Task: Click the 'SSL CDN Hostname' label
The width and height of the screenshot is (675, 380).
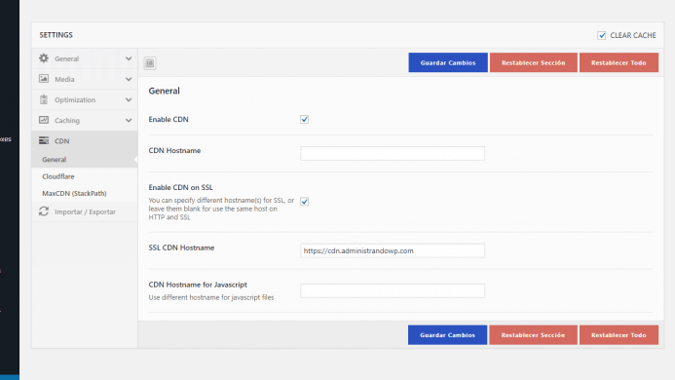Action: tap(181, 247)
